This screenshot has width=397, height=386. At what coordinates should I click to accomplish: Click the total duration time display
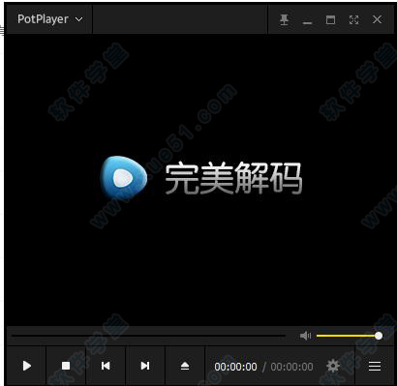291,367
